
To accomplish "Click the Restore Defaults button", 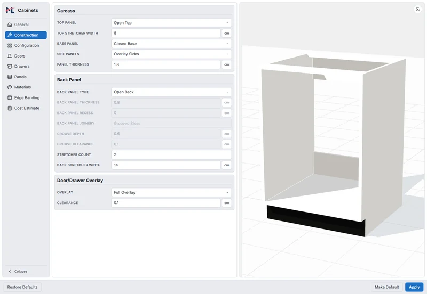I will (22, 287).
